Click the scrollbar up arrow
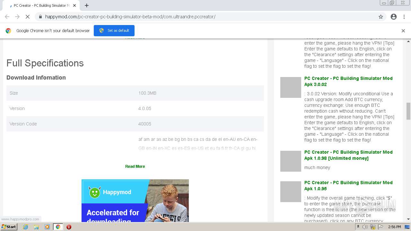 coord(408,41)
